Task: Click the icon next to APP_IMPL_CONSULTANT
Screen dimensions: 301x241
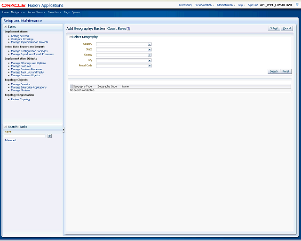Action: (297, 5)
